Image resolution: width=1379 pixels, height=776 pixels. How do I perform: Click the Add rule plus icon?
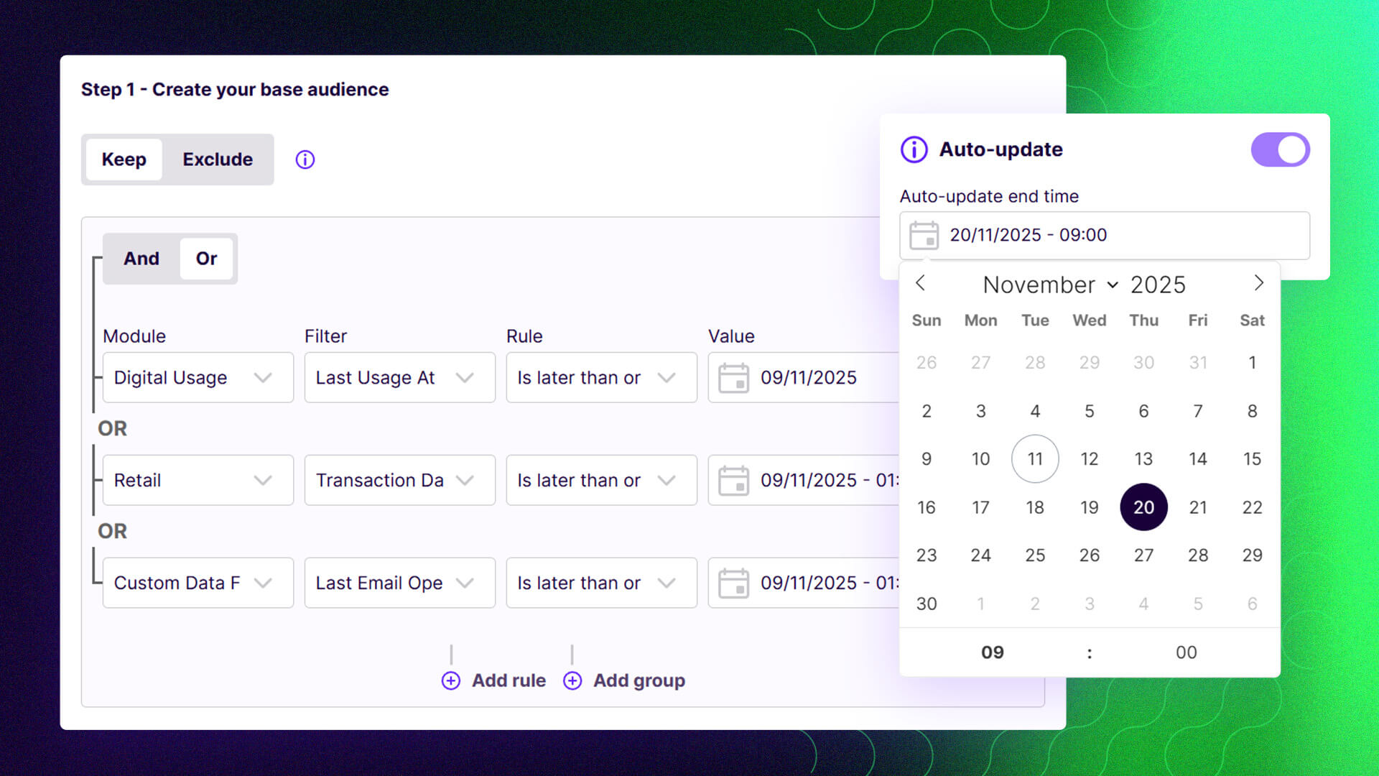(x=451, y=680)
